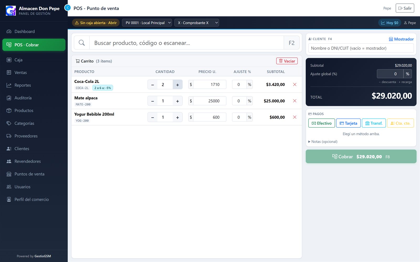
Task: Click the F2 shortcut badge
Action: click(292, 43)
